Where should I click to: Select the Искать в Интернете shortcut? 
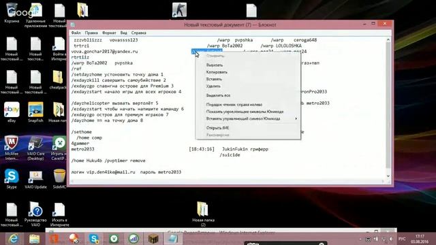pos(59,214)
